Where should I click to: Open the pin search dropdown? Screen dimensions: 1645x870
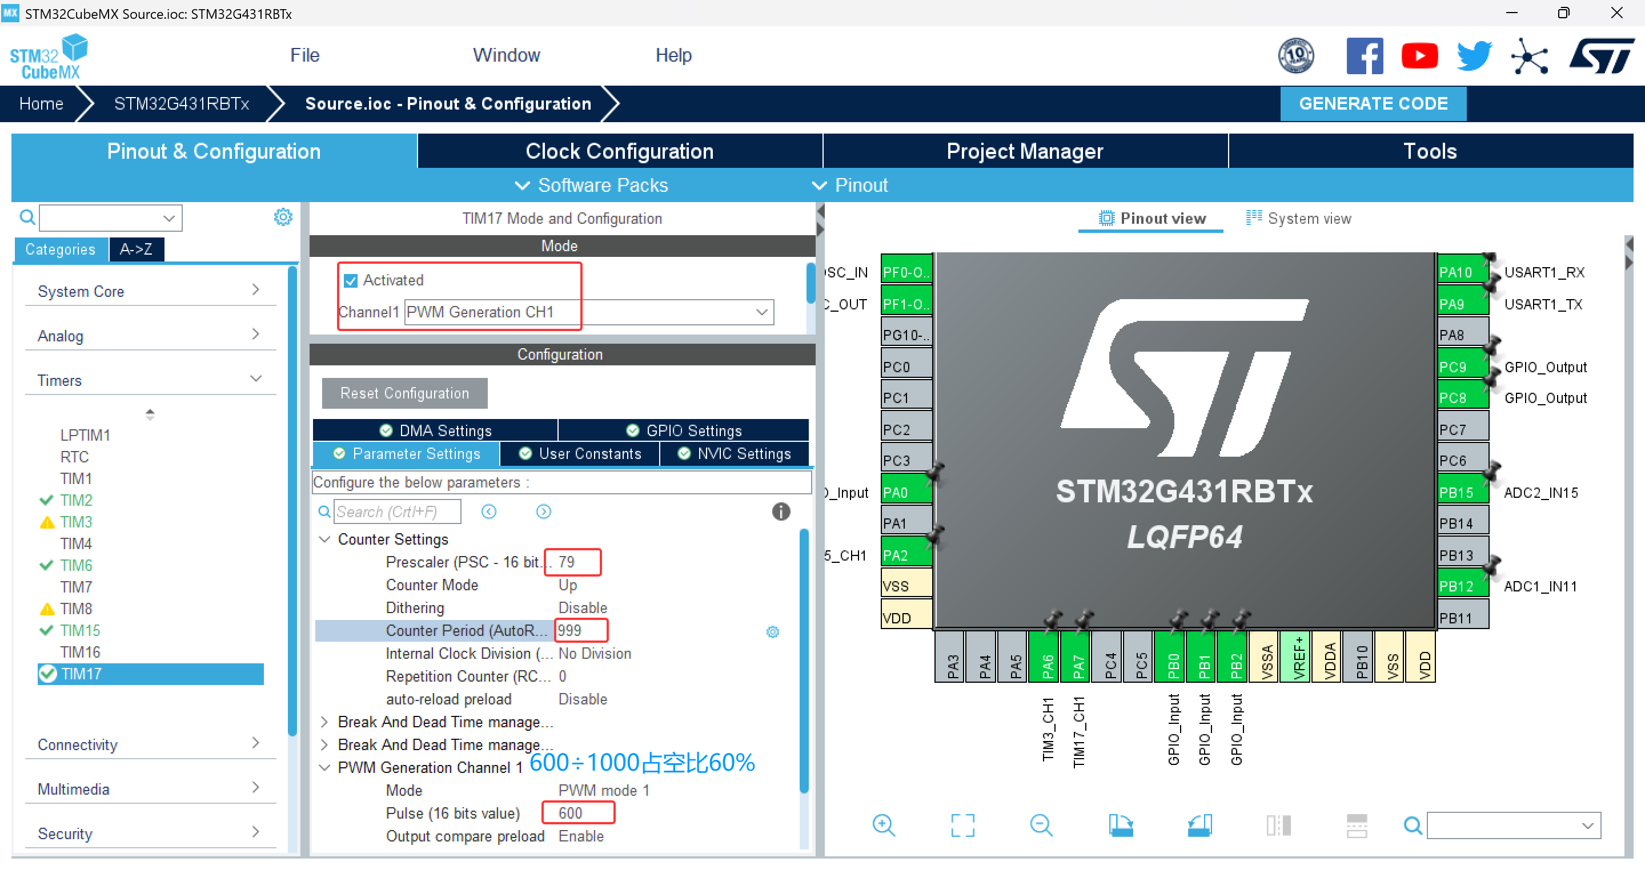coord(1514,825)
